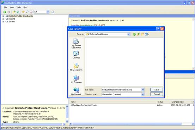Click the Active status cell in the review list
This screenshot has height=130, width=195.
[160, 105]
